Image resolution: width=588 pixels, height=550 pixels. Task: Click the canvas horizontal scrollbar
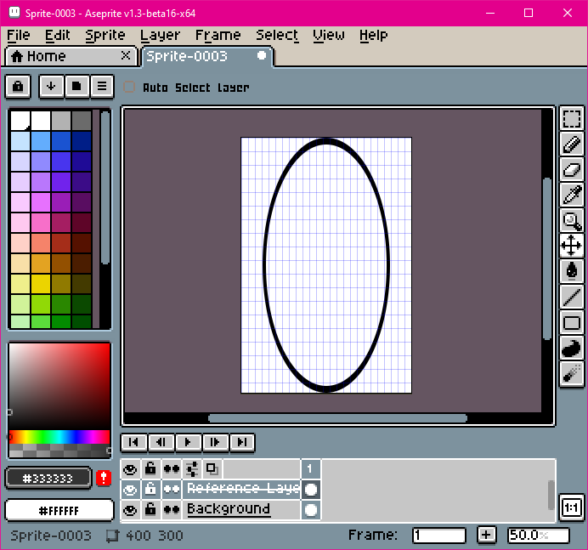(337, 418)
